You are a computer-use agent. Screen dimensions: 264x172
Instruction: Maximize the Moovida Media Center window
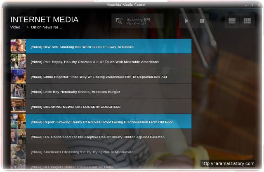coord(252,5)
